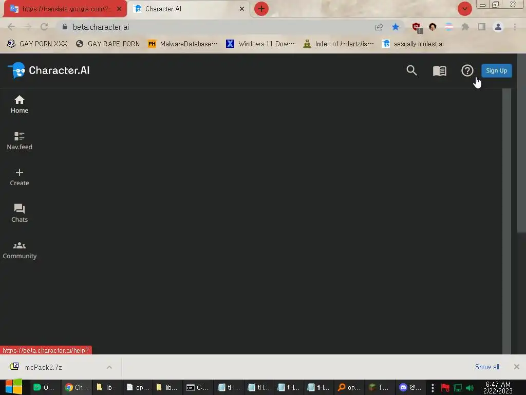
Task: Toggle the browser side panel
Action: click(x=482, y=27)
